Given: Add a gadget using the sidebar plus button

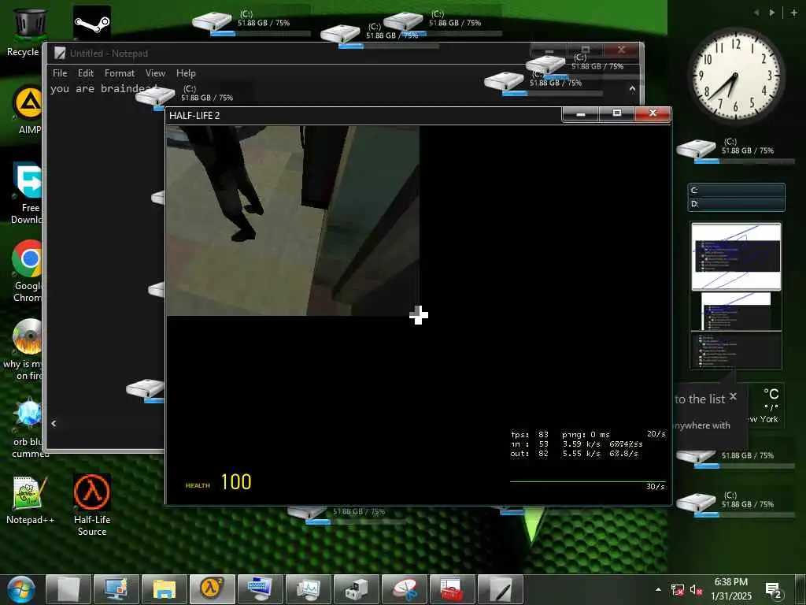Looking at the screenshot, I should click(794, 13).
